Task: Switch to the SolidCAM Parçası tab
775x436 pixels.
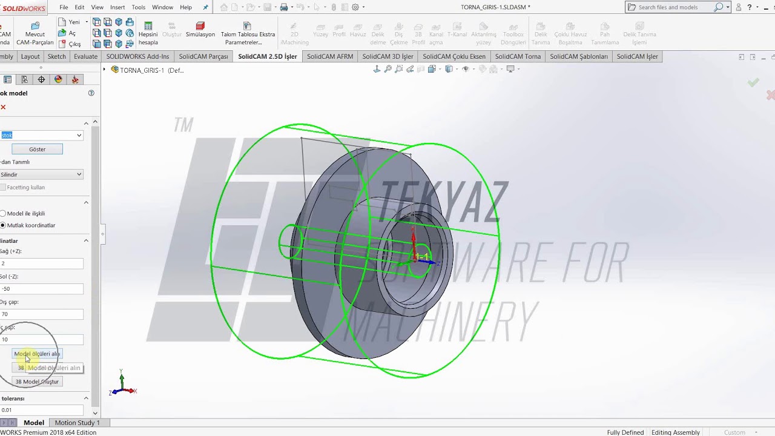Action: 203,56
